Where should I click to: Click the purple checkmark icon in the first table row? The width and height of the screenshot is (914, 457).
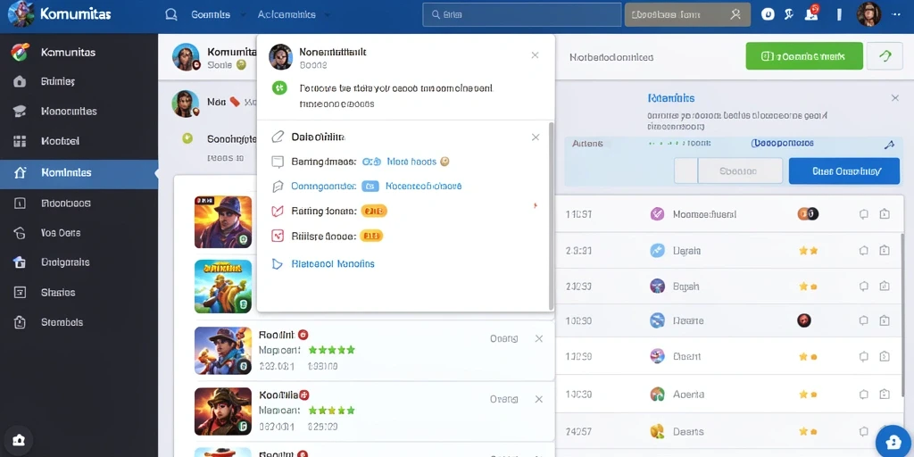pos(657,214)
